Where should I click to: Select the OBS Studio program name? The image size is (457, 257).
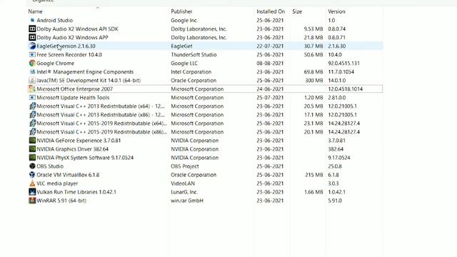point(50,166)
